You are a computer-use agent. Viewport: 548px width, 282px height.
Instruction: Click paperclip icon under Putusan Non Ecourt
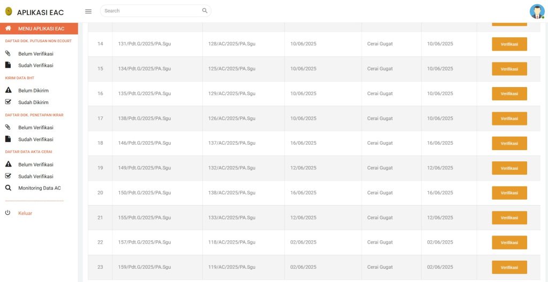tap(8, 53)
